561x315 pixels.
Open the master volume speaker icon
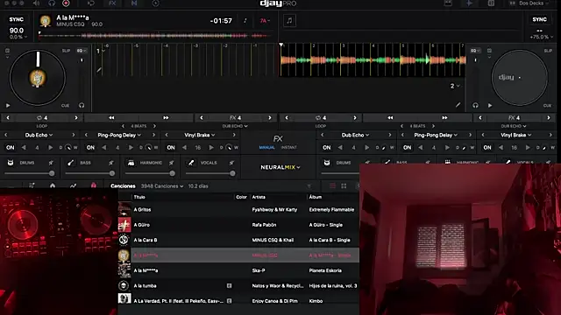tap(37, 3)
